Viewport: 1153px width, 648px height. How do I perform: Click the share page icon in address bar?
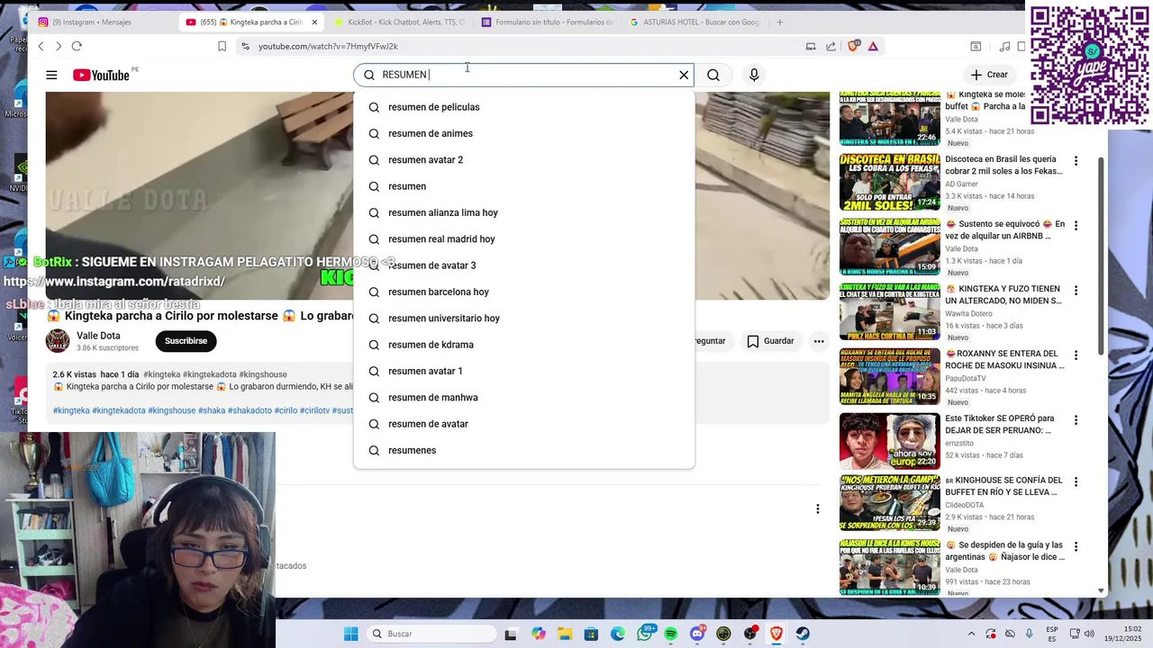(831, 46)
